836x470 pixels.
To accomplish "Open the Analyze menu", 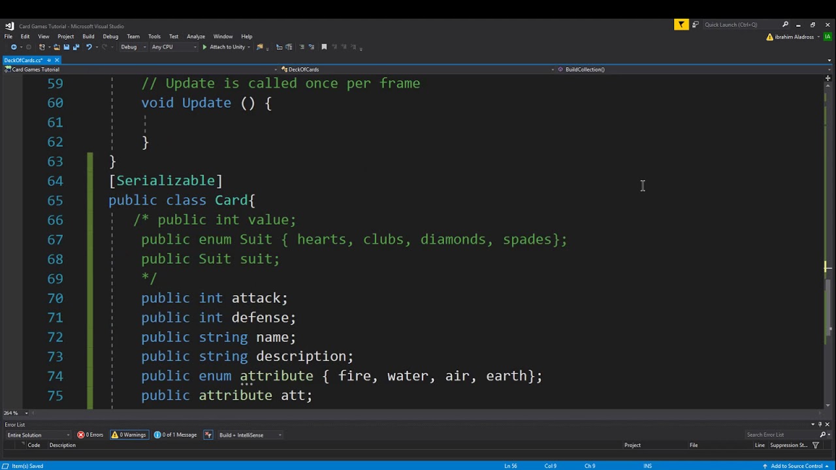I will [x=196, y=37].
